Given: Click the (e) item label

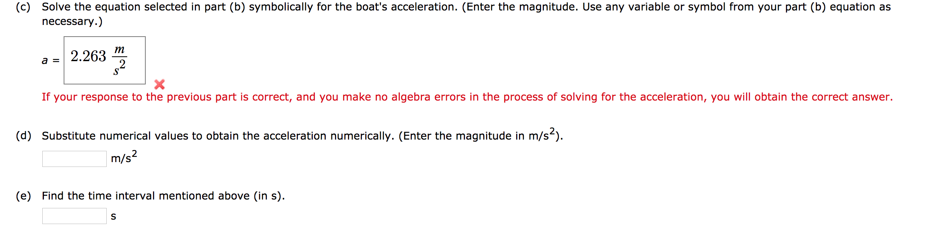Looking at the screenshot, I should (24, 195).
